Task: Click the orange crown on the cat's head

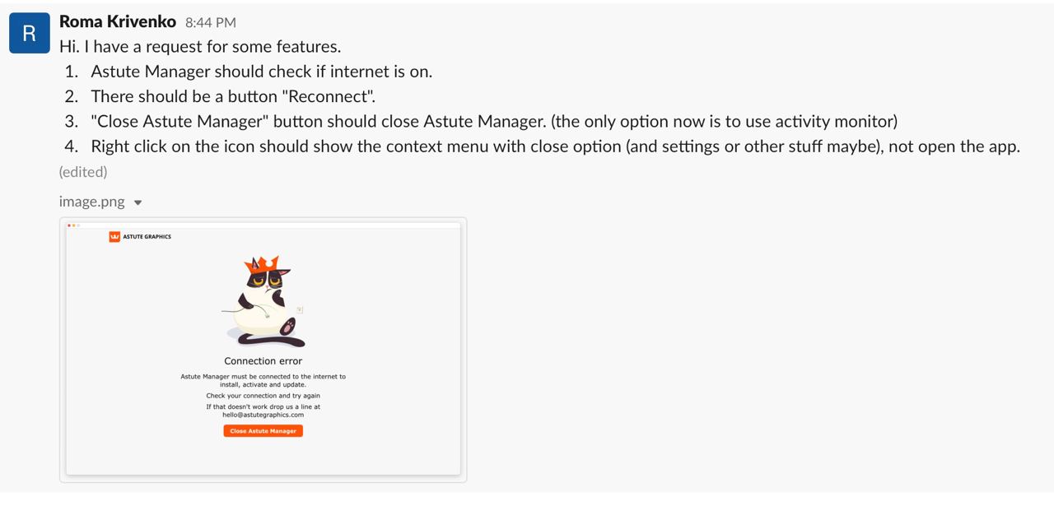Action: click(x=262, y=264)
